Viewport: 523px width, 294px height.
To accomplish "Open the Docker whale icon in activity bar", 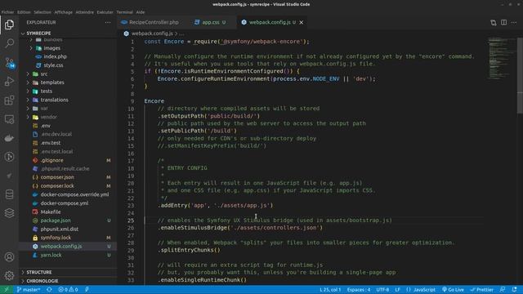I will point(9,138).
